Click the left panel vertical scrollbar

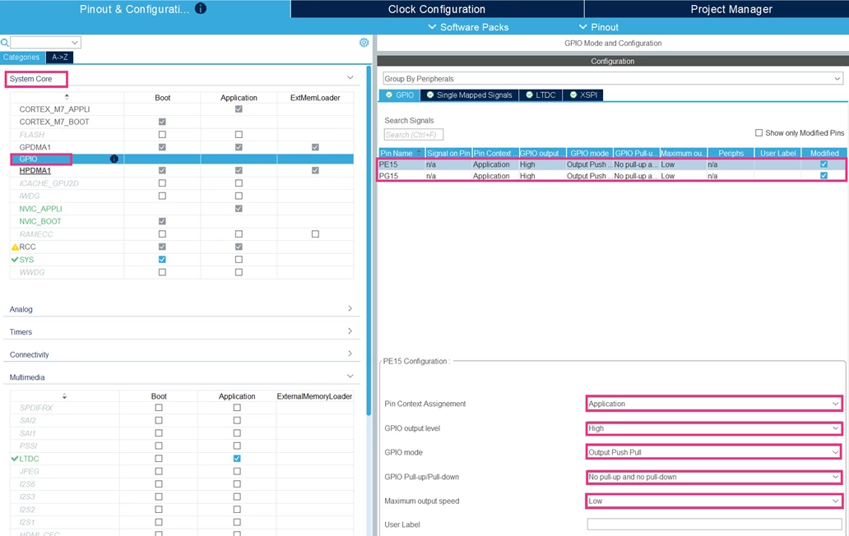tap(369, 241)
